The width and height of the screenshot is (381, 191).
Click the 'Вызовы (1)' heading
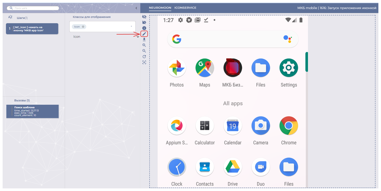pos(22,100)
